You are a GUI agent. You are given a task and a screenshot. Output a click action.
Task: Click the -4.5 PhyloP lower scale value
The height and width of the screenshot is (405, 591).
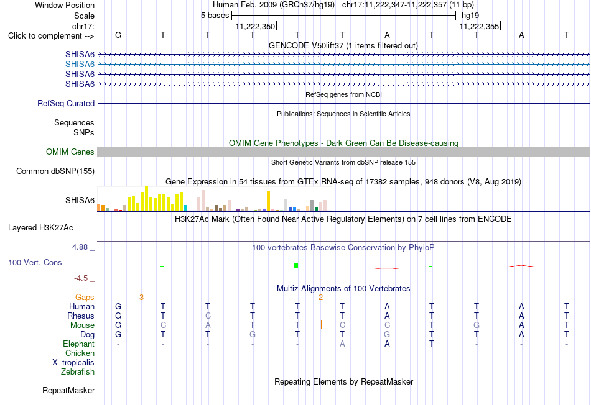[x=81, y=278]
